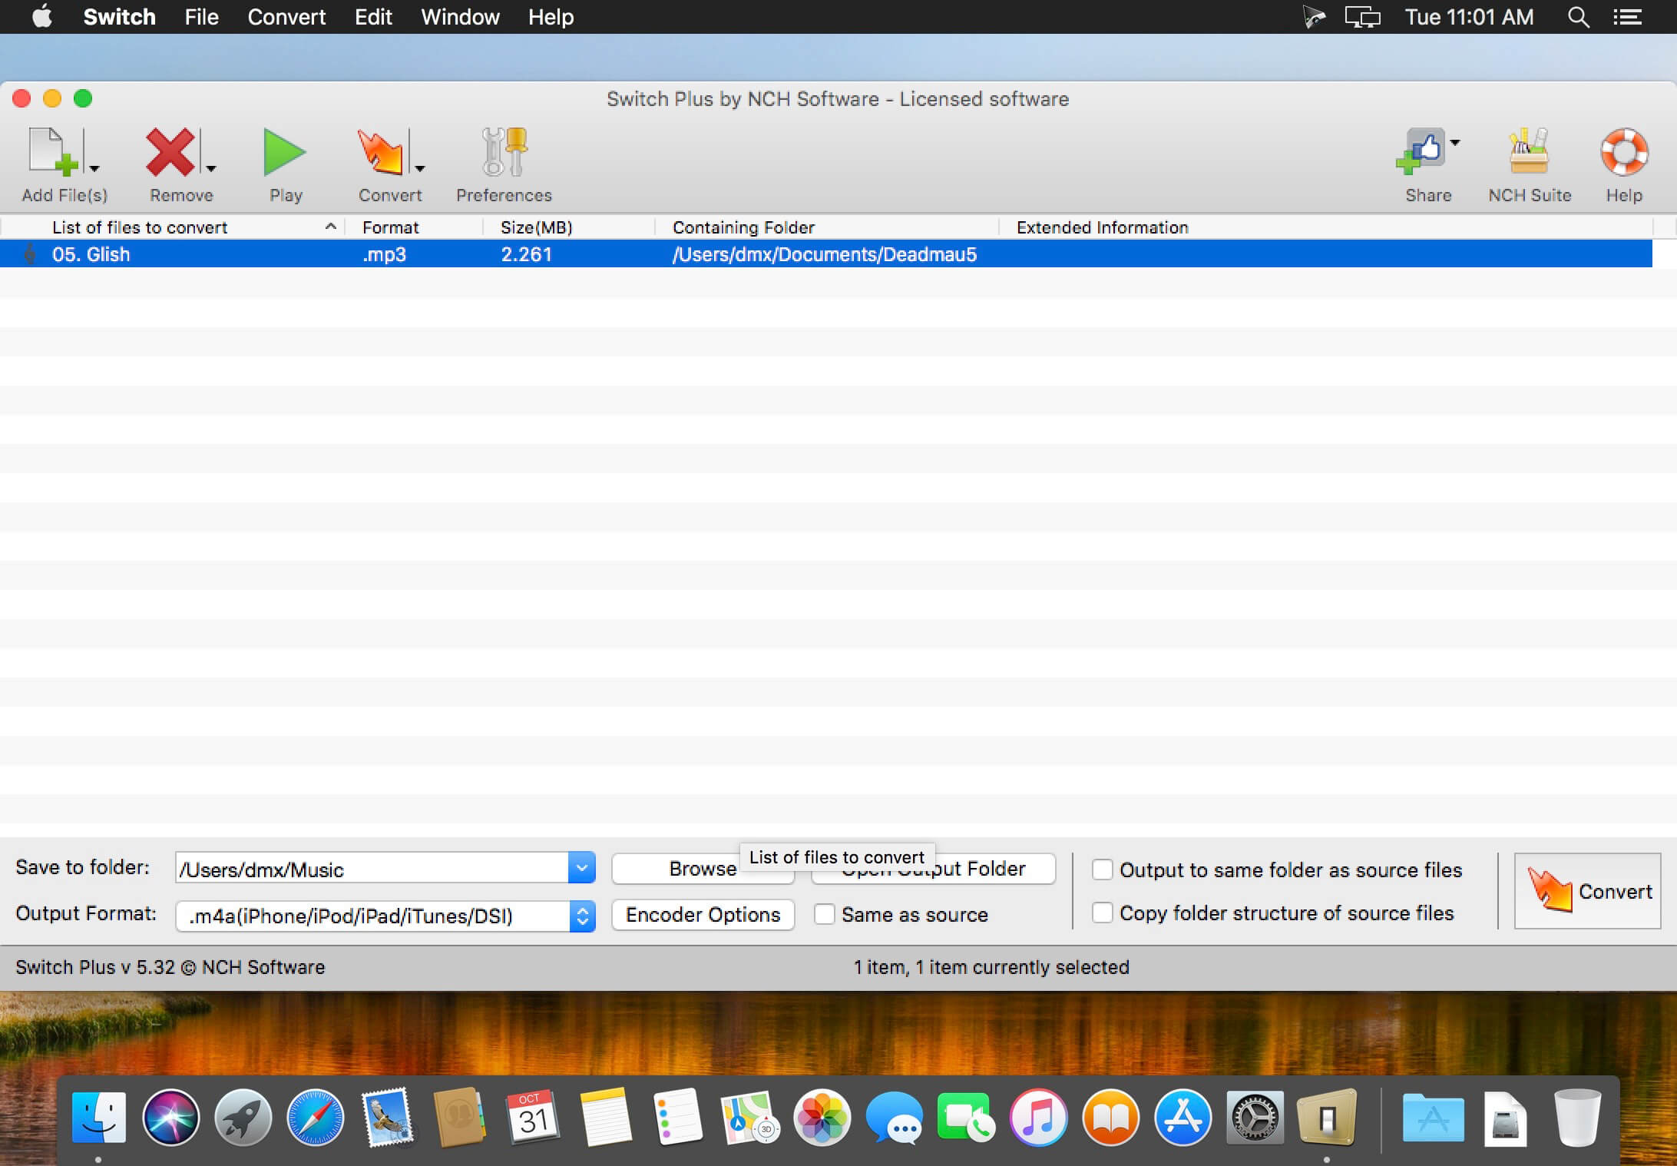Click the Help lifebuoy icon
1677x1166 pixels.
(x=1623, y=151)
